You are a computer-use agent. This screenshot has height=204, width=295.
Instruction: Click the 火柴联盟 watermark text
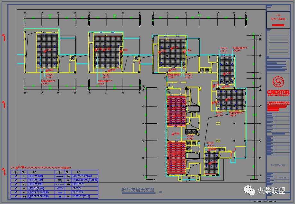pos(271,191)
